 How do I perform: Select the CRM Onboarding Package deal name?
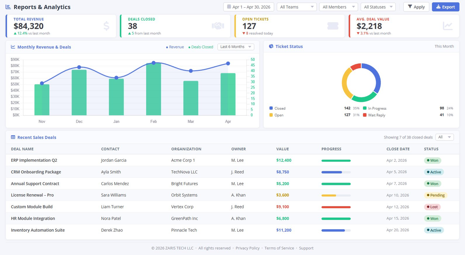coord(36,172)
